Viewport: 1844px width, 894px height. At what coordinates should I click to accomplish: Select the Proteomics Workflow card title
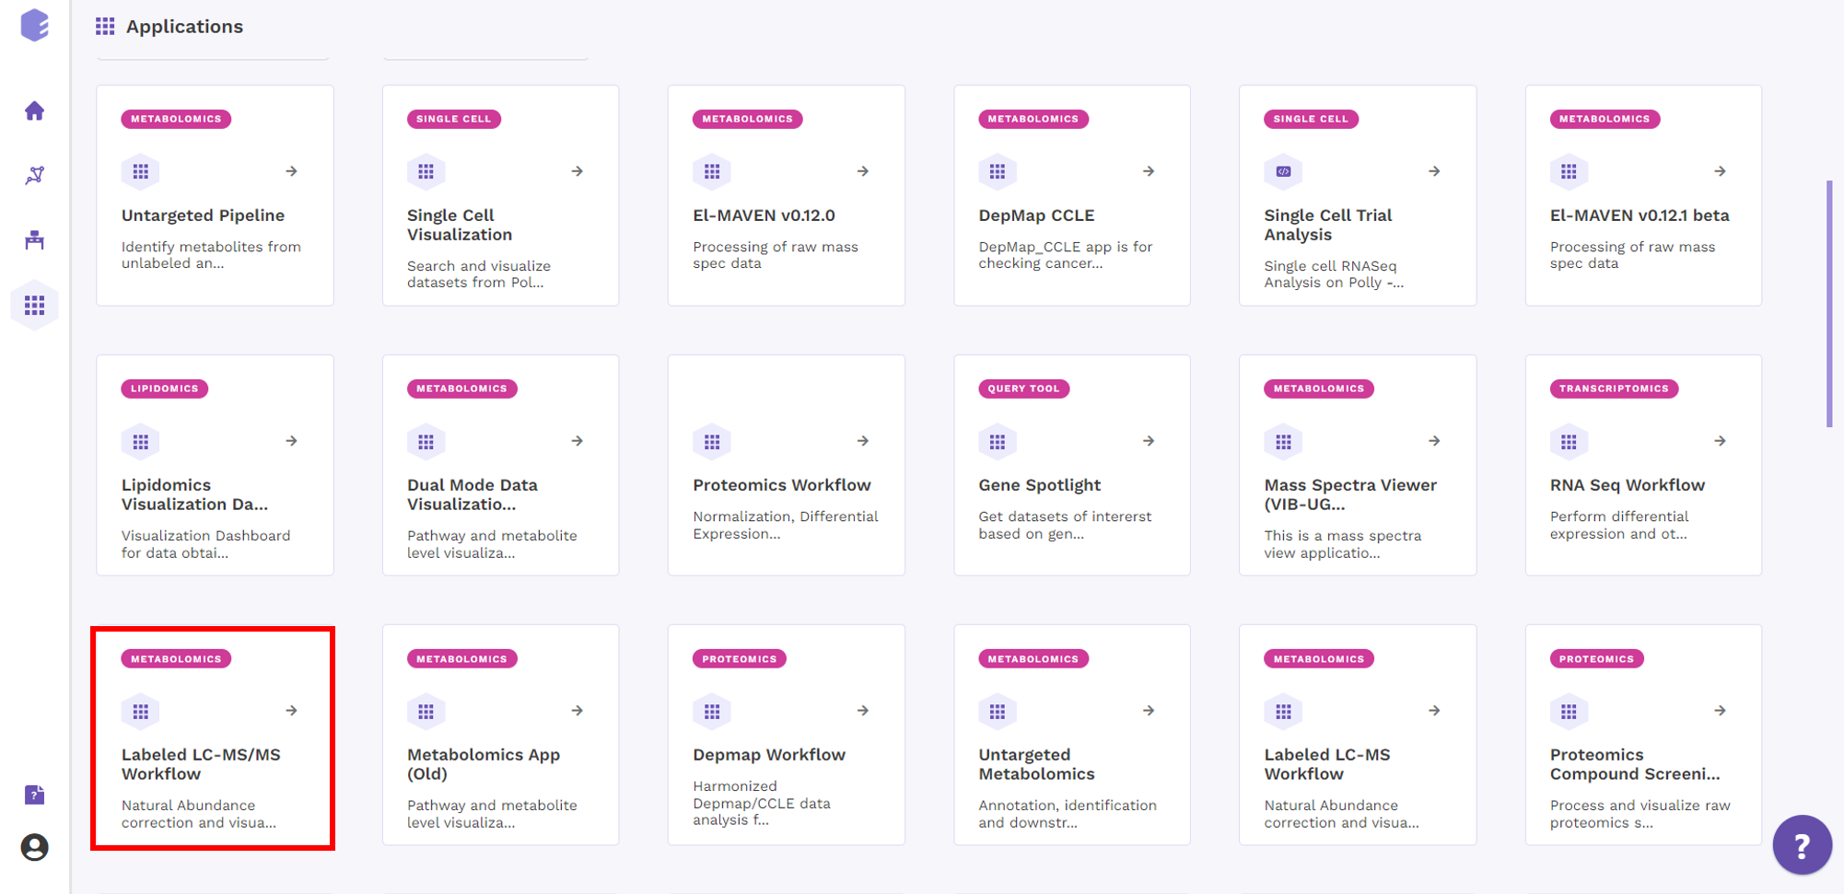pos(781,485)
